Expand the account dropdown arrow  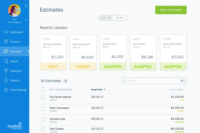26,20
